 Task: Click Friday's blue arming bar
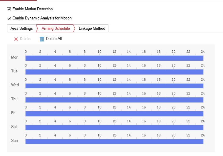[x=114, y=114]
